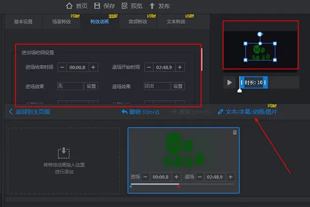This screenshot has height=207, width=310.
Task: Click the card's blue start slider marker
Action: (131, 186)
